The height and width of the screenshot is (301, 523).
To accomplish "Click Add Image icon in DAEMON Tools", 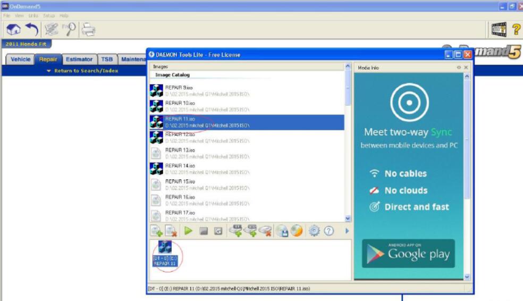I will tap(156, 231).
